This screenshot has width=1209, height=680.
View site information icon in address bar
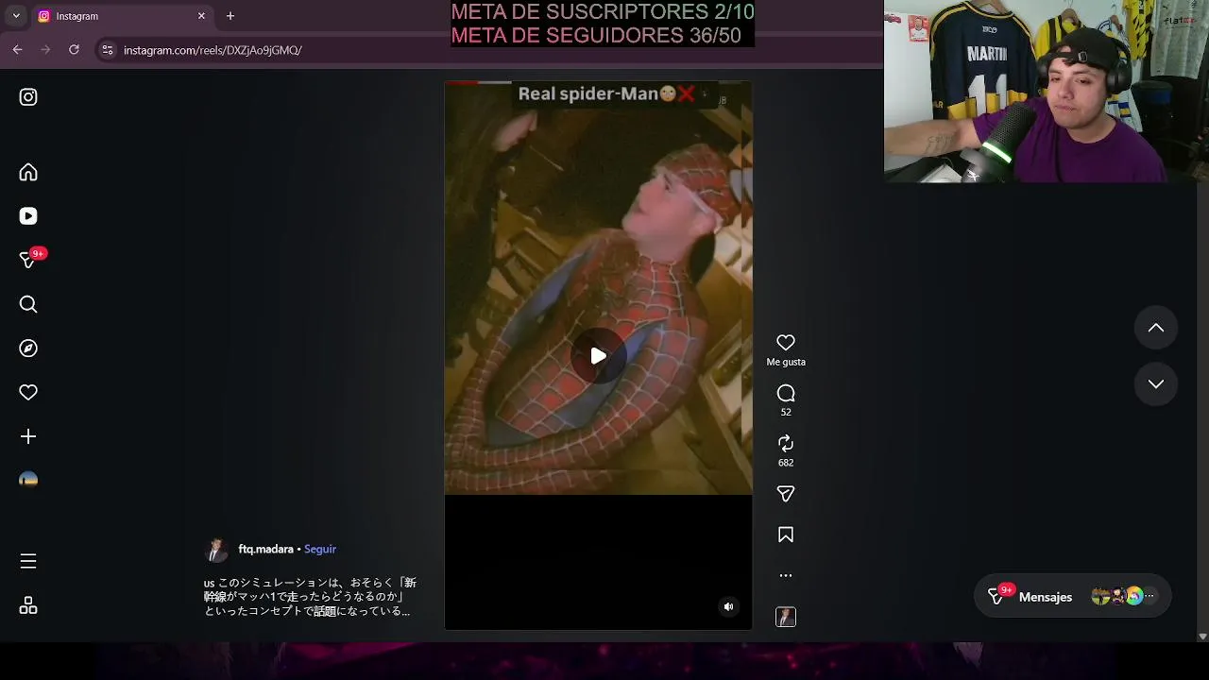click(108, 50)
